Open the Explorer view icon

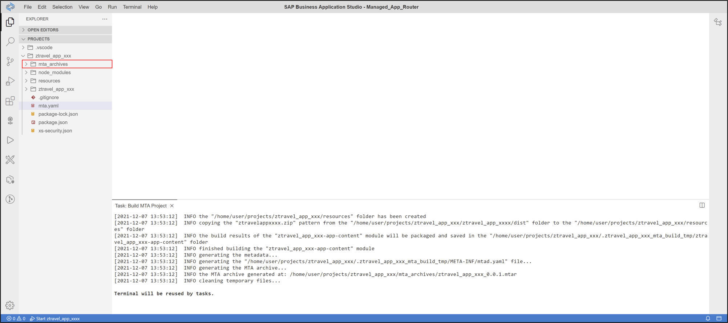coord(10,22)
